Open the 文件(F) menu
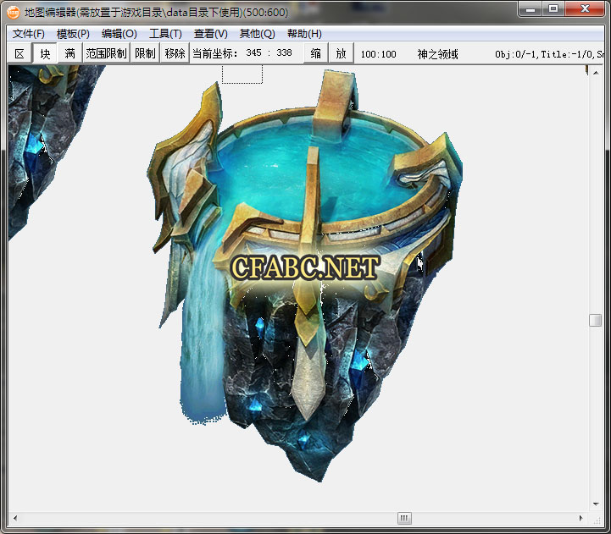This screenshot has width=611, height=534. [x=29, y=34]
